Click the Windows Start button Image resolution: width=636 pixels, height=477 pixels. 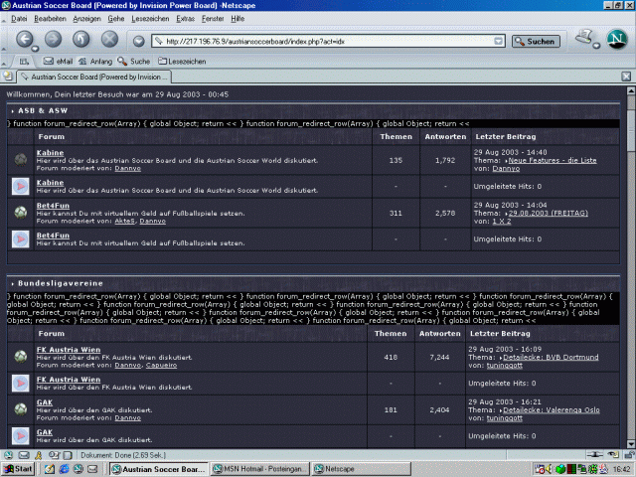(18, 469)
